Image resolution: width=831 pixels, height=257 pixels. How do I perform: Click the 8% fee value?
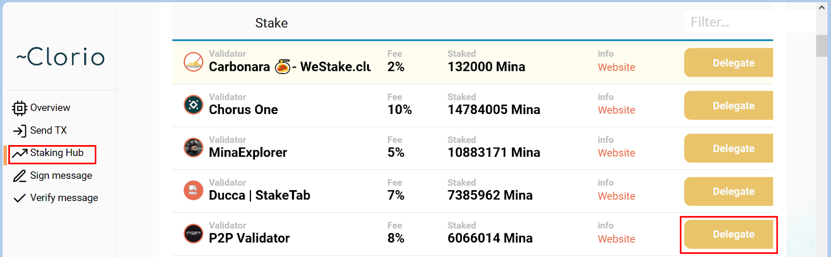tap(396, 238)
